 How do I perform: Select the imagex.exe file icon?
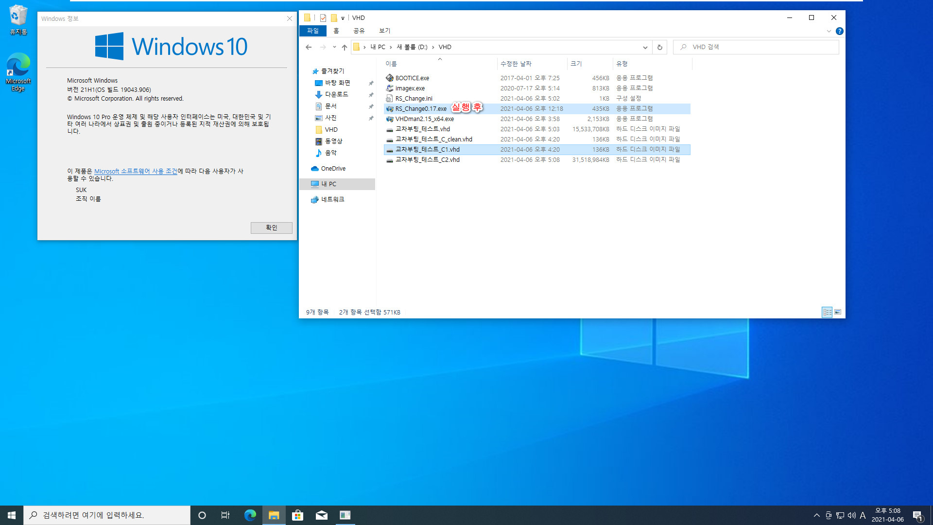pos(390,88)
